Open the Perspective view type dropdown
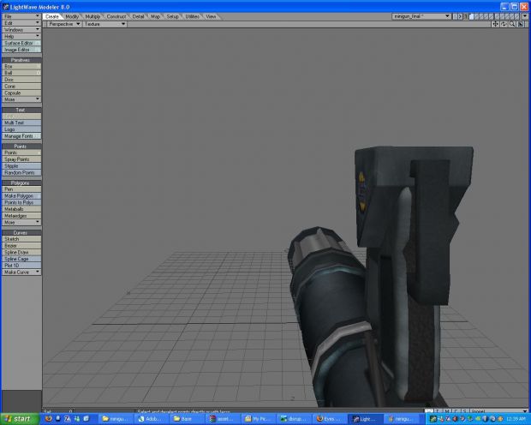The width and height of the screenshot is (531, 425). click(64, 24)
